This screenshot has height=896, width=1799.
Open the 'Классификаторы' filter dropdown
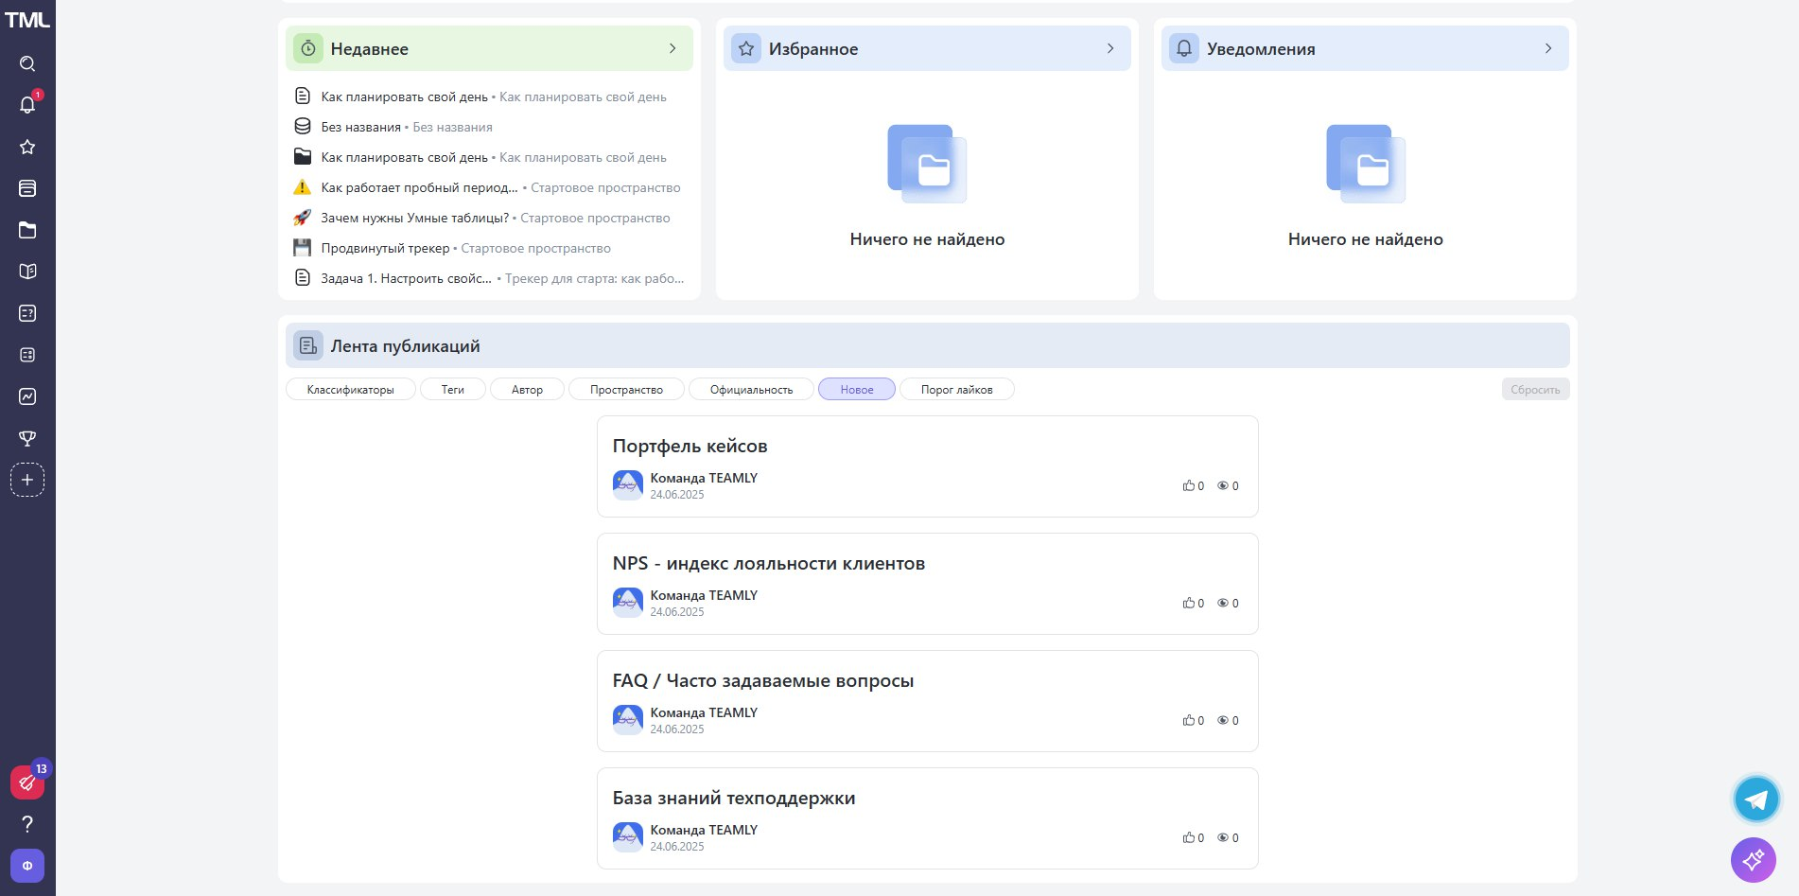350,389
